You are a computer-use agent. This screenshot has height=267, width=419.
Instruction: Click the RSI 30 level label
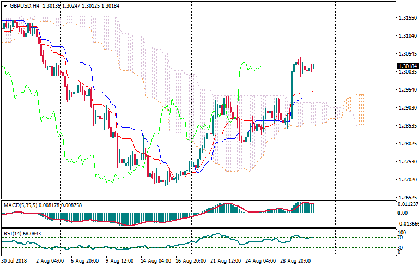pyautogui.click(x=400, y=248)
